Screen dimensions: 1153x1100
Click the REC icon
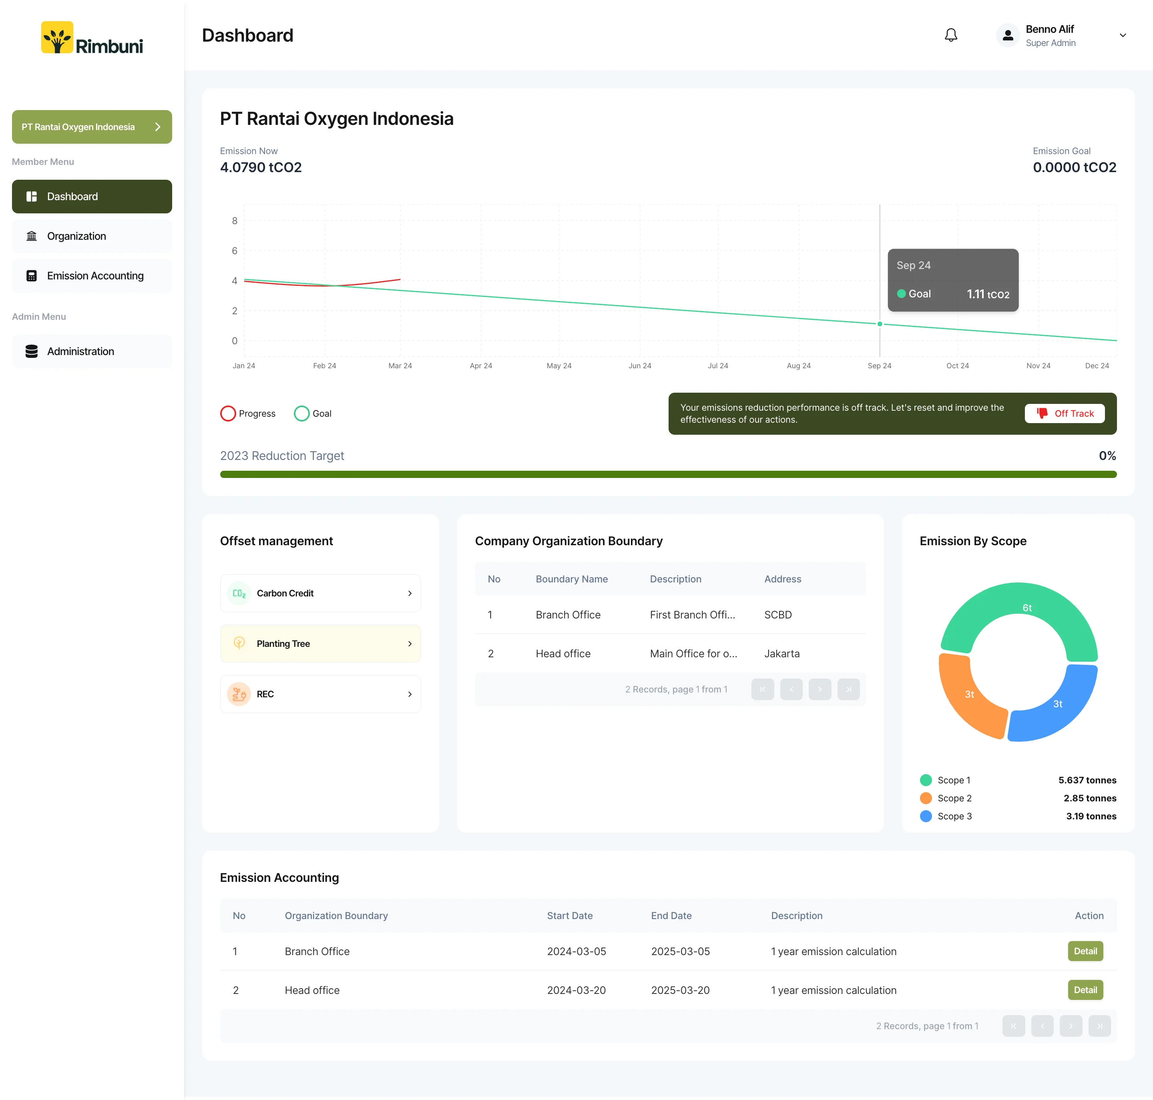(239, 694)
